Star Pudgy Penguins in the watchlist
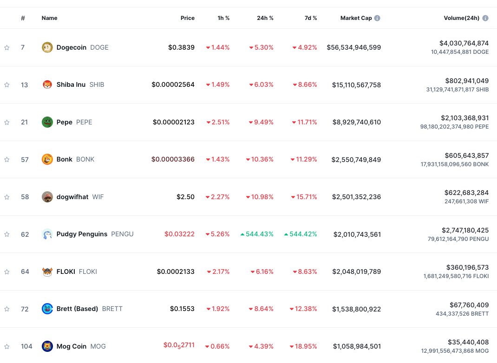The height and width of the screenshot is (363, 497). 7,234
